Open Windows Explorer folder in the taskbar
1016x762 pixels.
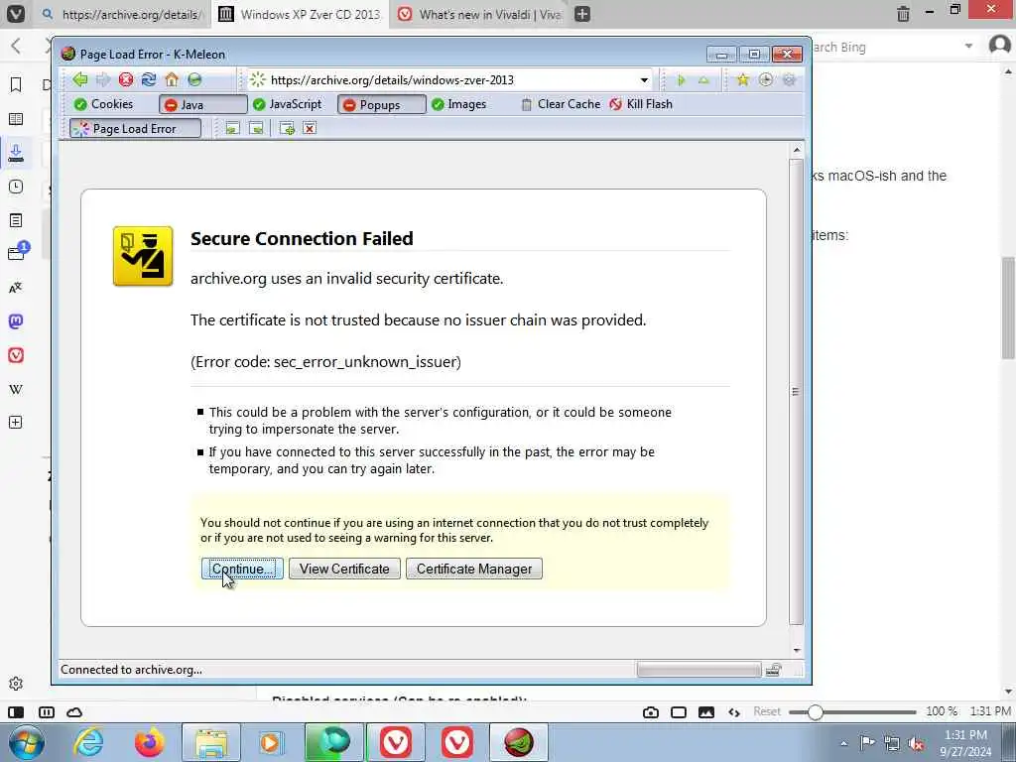[211, 742]
